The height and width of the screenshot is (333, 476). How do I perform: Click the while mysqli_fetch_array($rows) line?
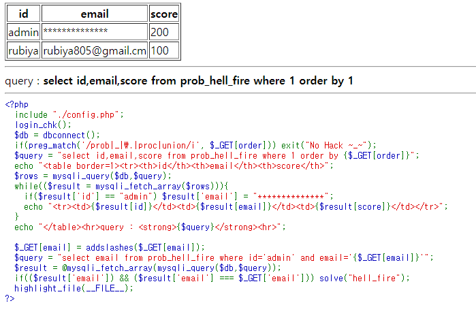click(x=121, y=187)
